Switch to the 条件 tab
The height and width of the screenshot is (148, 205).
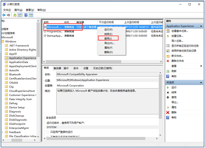coord(76,68)
